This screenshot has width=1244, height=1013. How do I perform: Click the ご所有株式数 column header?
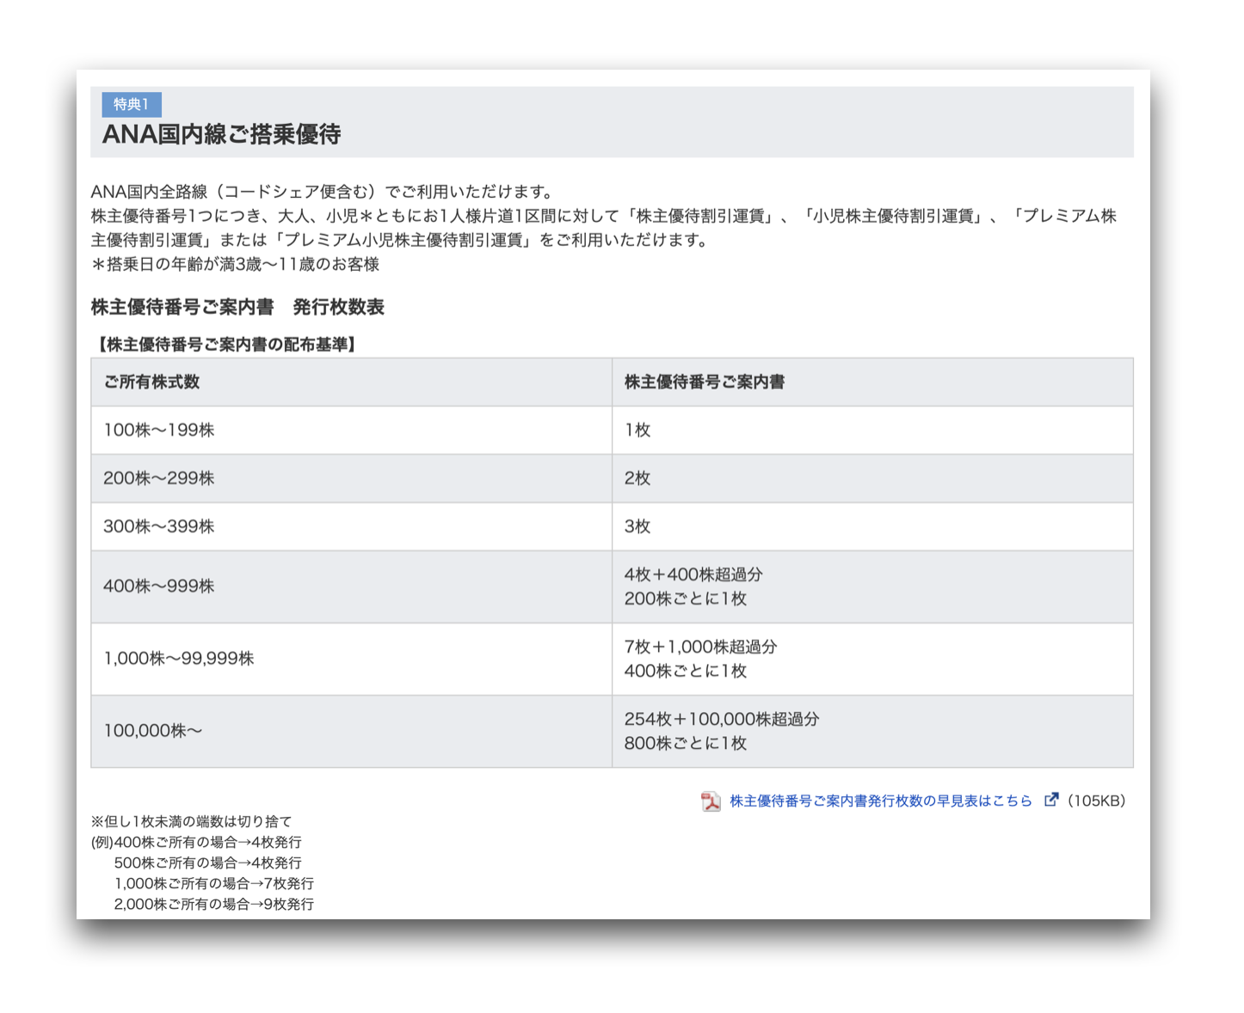[351, 382]
